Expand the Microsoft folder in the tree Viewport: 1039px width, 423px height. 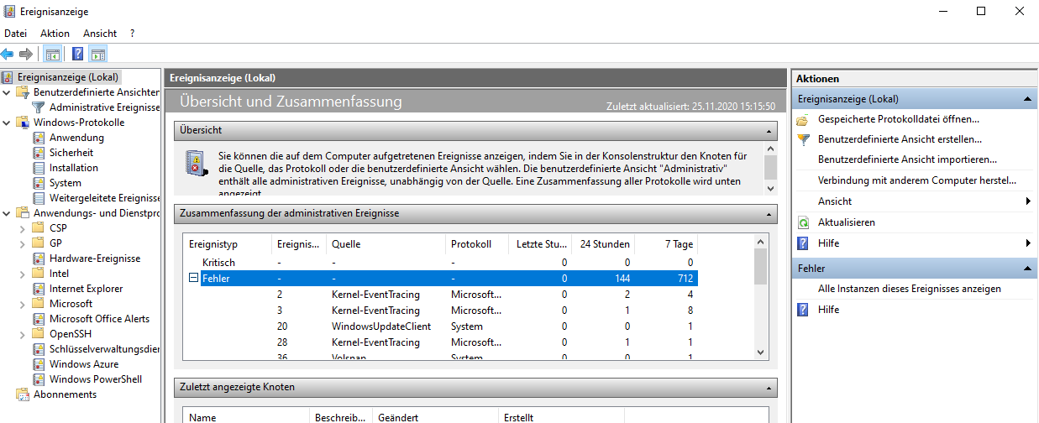[x=23, y=304]
